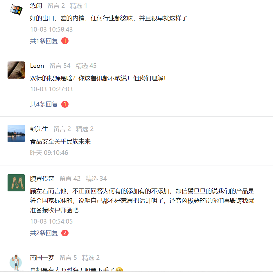Click 精选 34 next to 膜界传奇

[96, 179]
